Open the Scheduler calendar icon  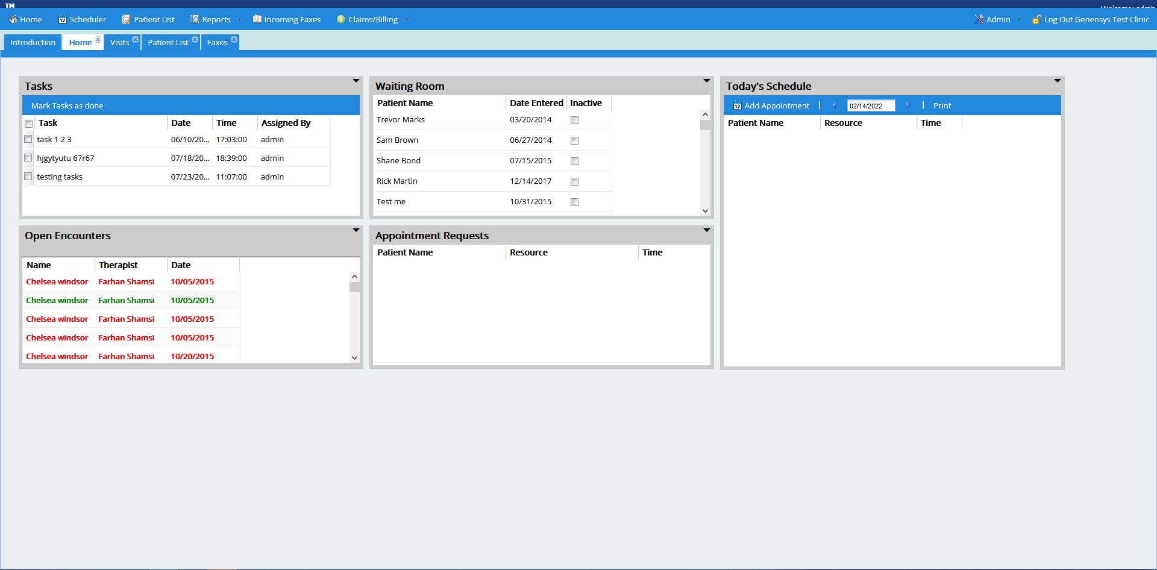62,19
